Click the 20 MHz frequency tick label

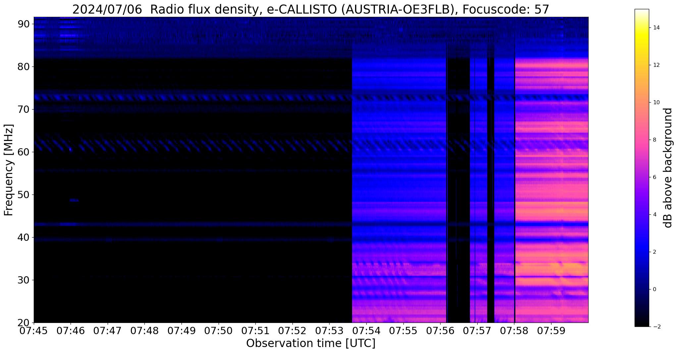click(24, 323)
